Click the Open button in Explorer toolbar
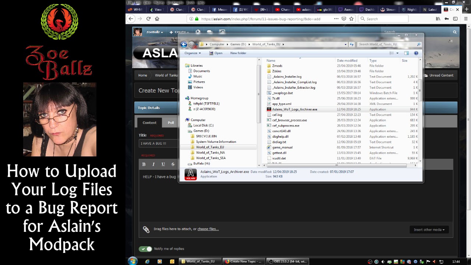The height and width of the screenshot is (265, 471). coord(216,53)
